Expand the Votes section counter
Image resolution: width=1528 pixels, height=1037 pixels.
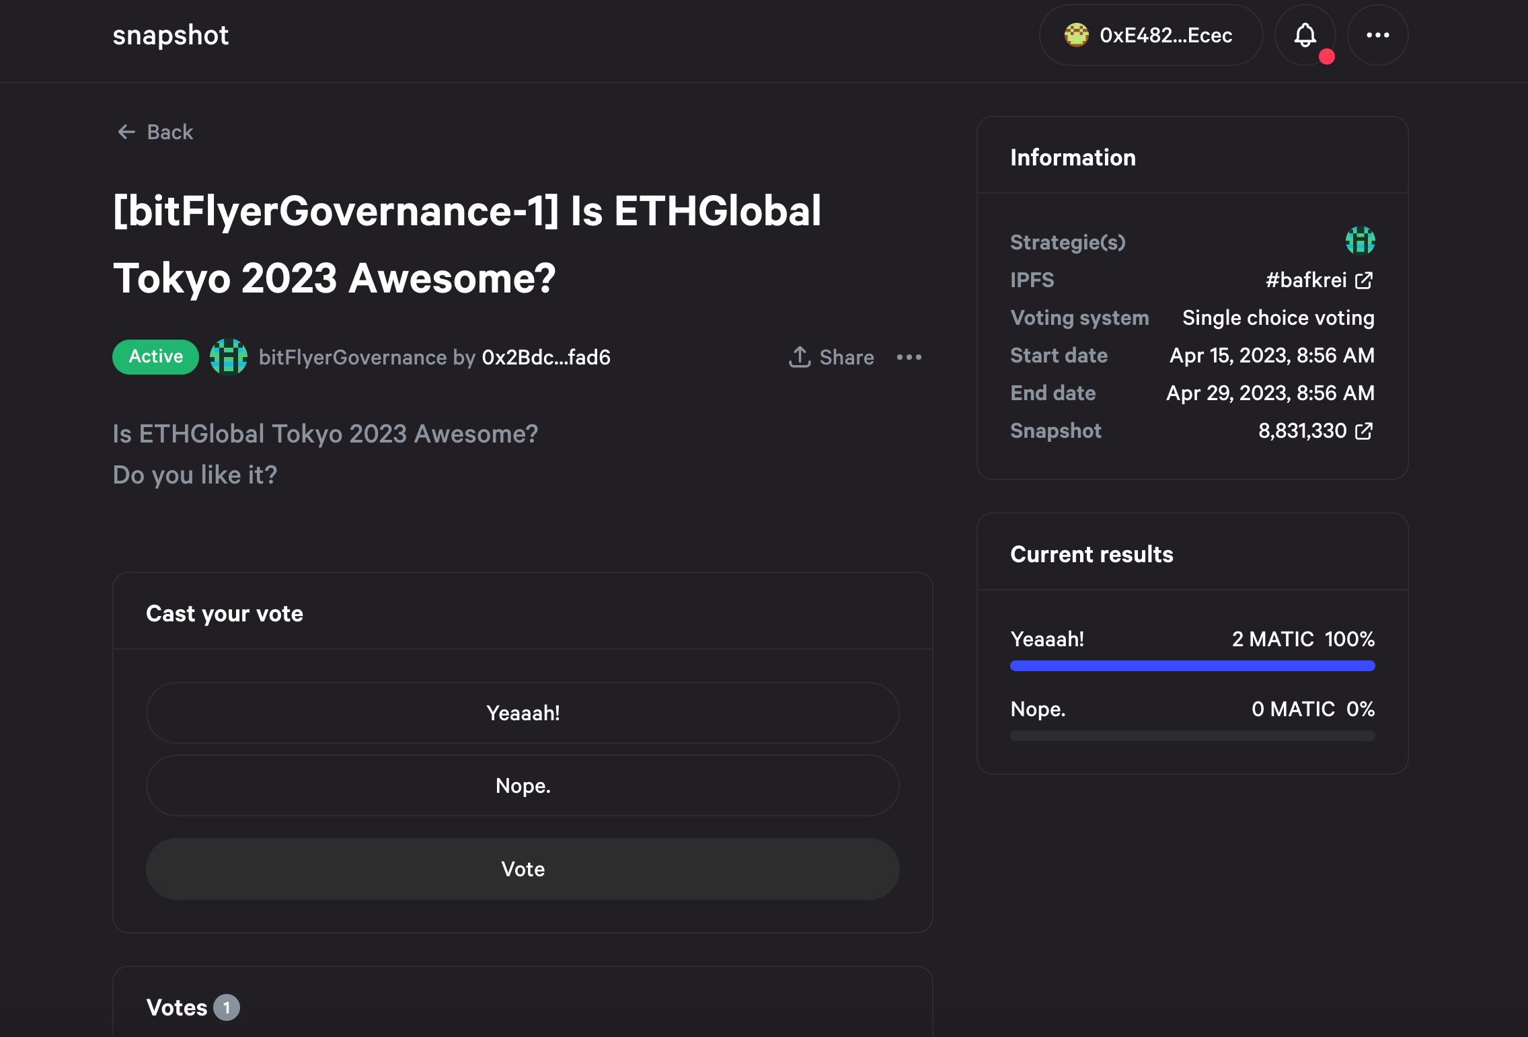click(228, 1007)
